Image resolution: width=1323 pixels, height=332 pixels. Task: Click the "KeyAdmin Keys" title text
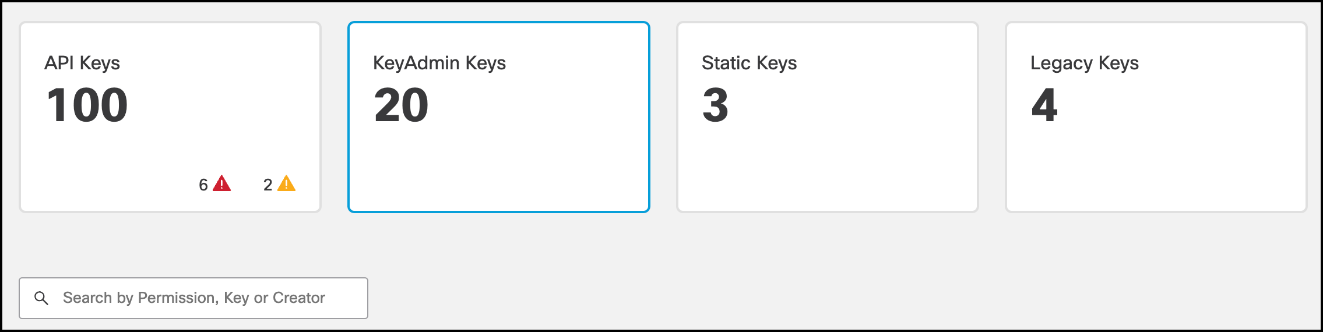pos(439,63)
